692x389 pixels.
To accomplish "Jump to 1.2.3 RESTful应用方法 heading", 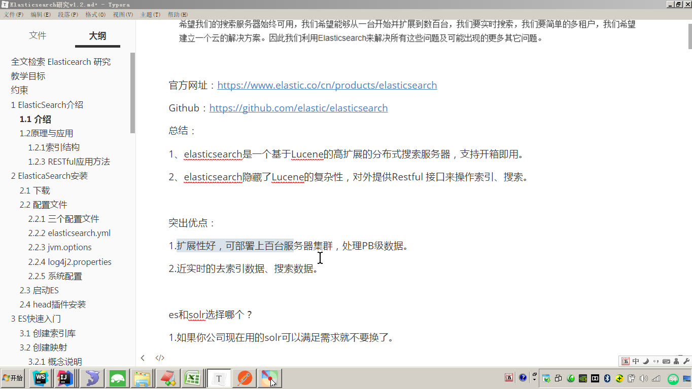I will click(x=69, y=162).
